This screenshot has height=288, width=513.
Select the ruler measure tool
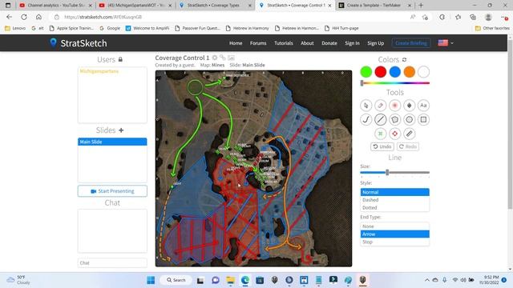[409, 134]
